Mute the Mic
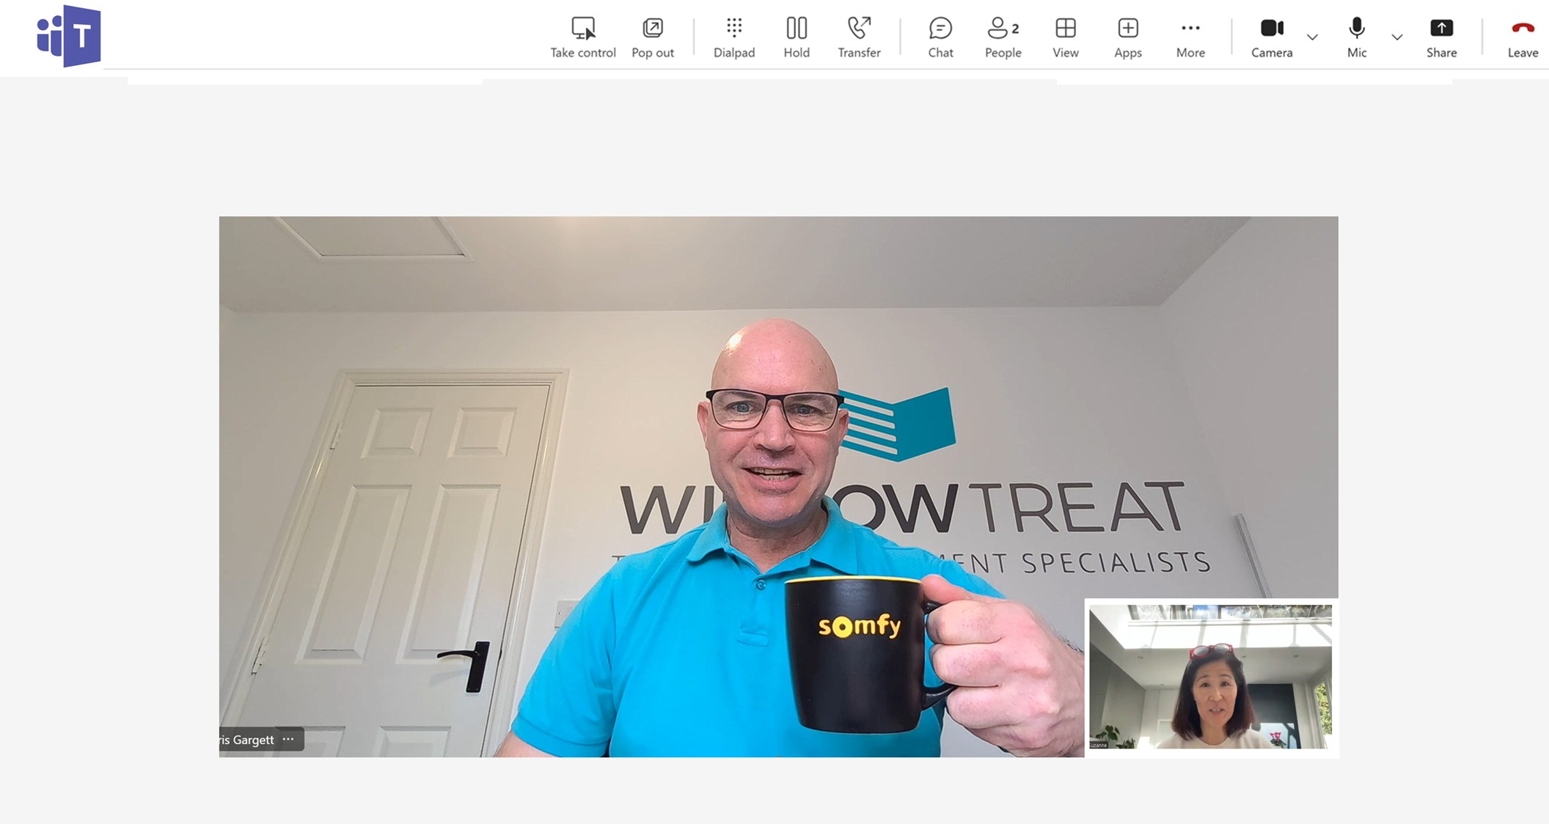The width and height of the screenshot is (1549, 824). click(1356, 29)
